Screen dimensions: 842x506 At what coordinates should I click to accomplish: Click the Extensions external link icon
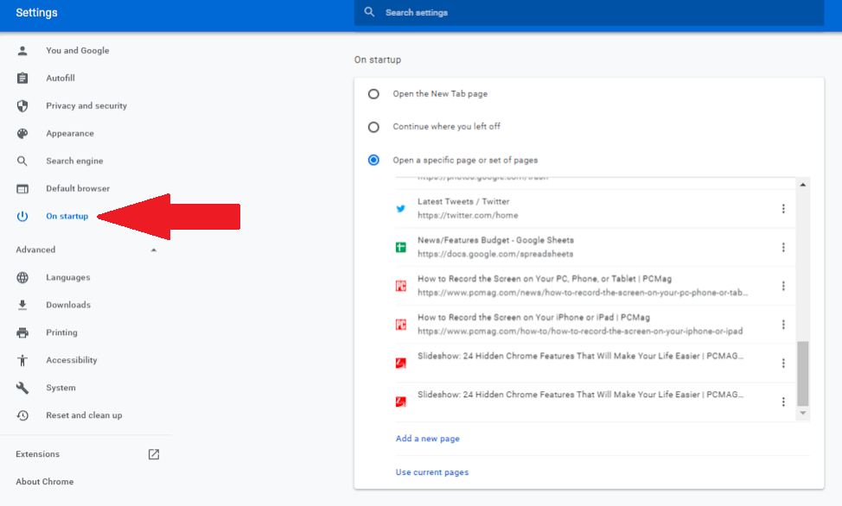[x=154, y=454]
